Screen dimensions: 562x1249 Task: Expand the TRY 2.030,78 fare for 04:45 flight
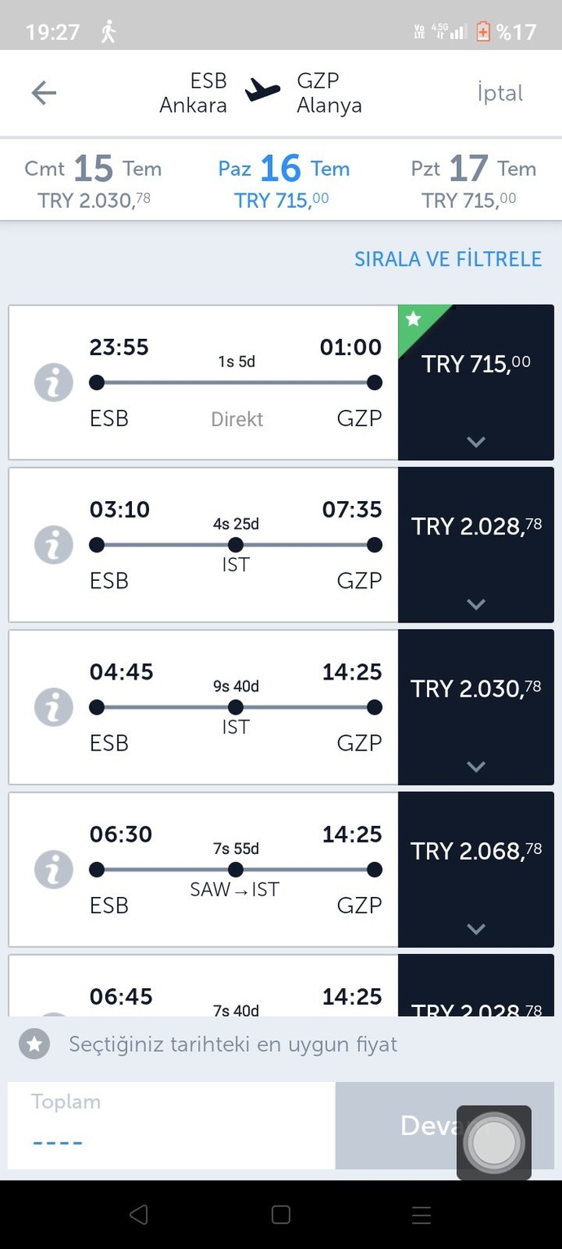476,706
